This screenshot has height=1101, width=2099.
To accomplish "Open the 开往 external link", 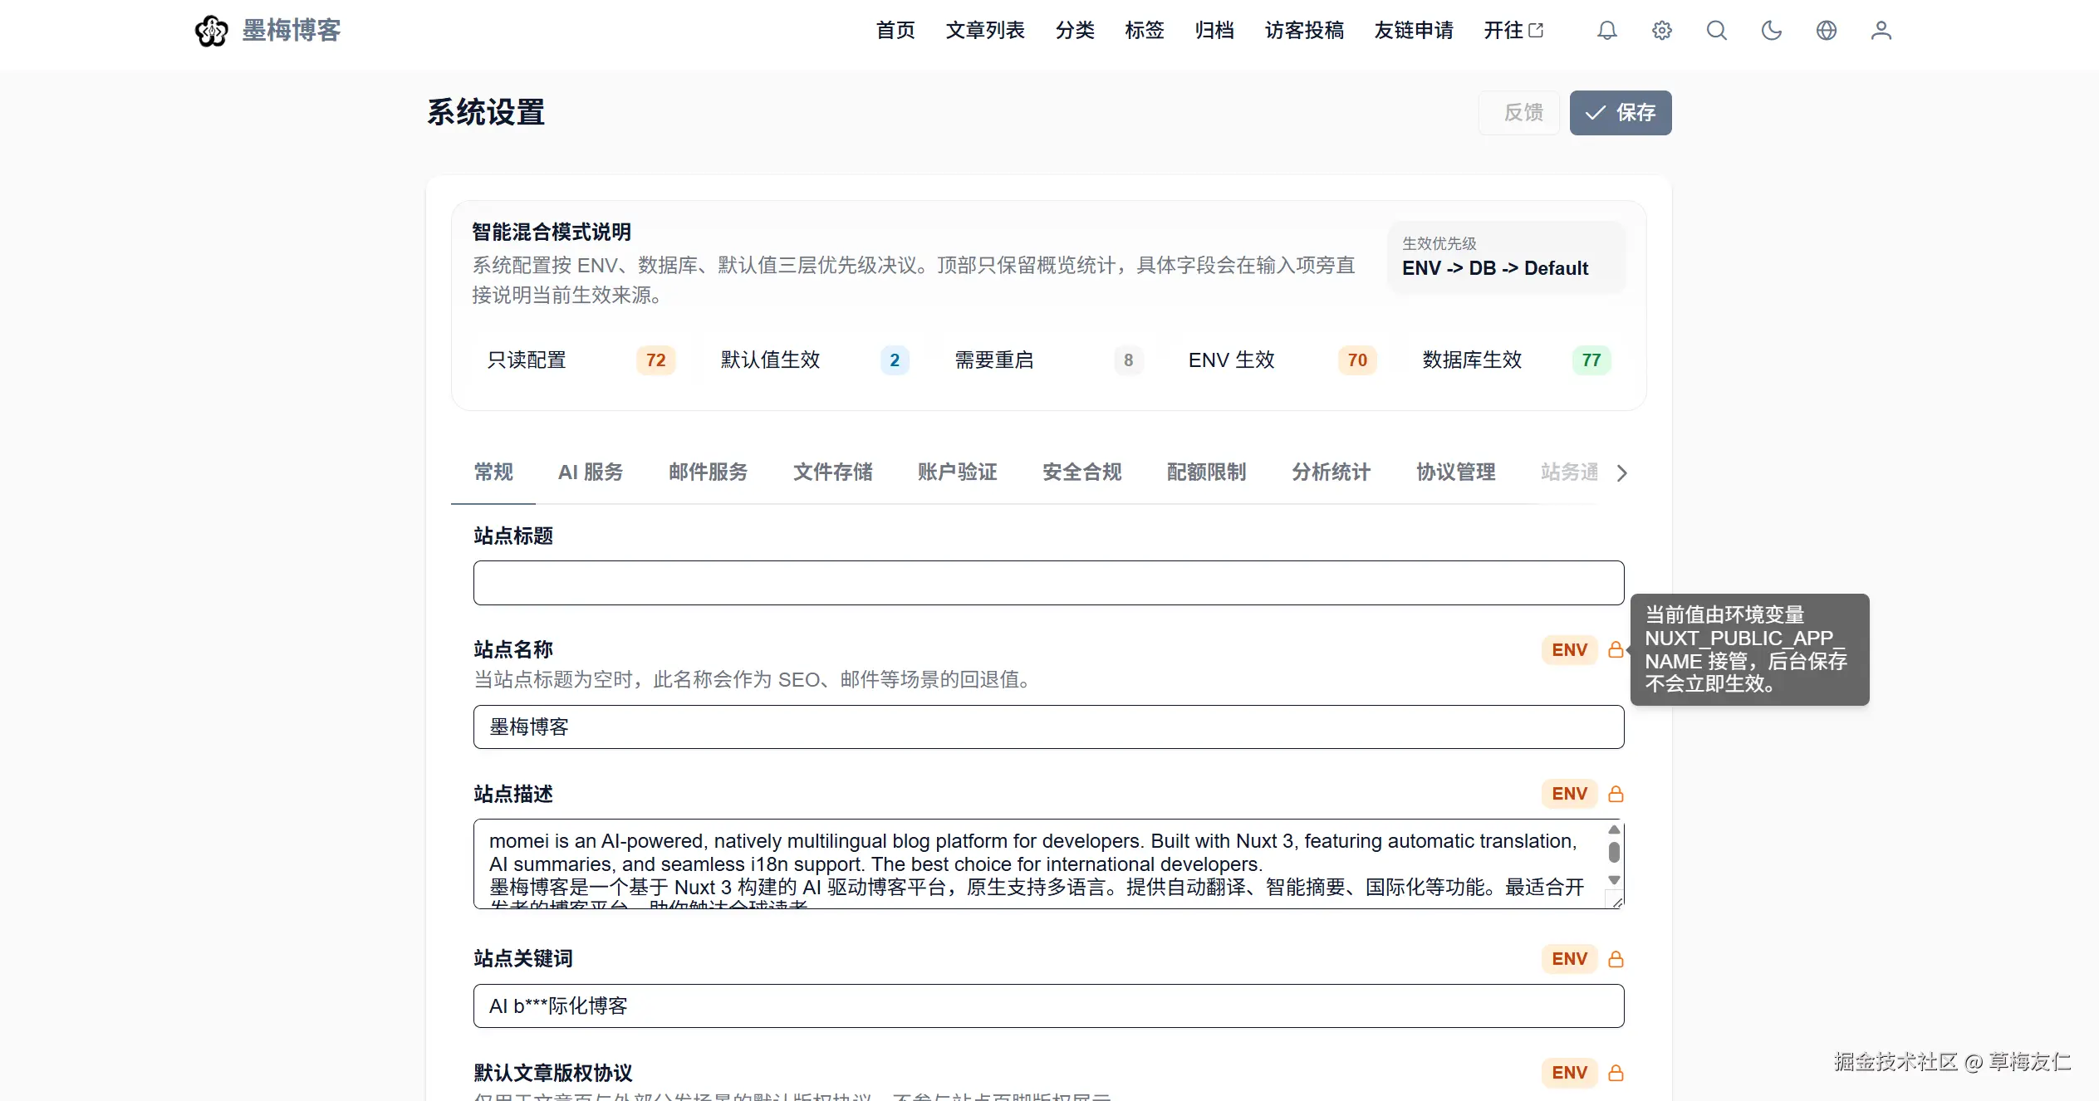I will click(x=1513, y=31).
